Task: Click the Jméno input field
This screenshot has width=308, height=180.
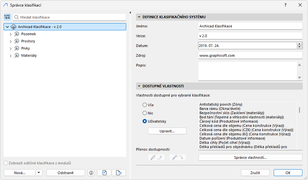Action: point(250,26)
